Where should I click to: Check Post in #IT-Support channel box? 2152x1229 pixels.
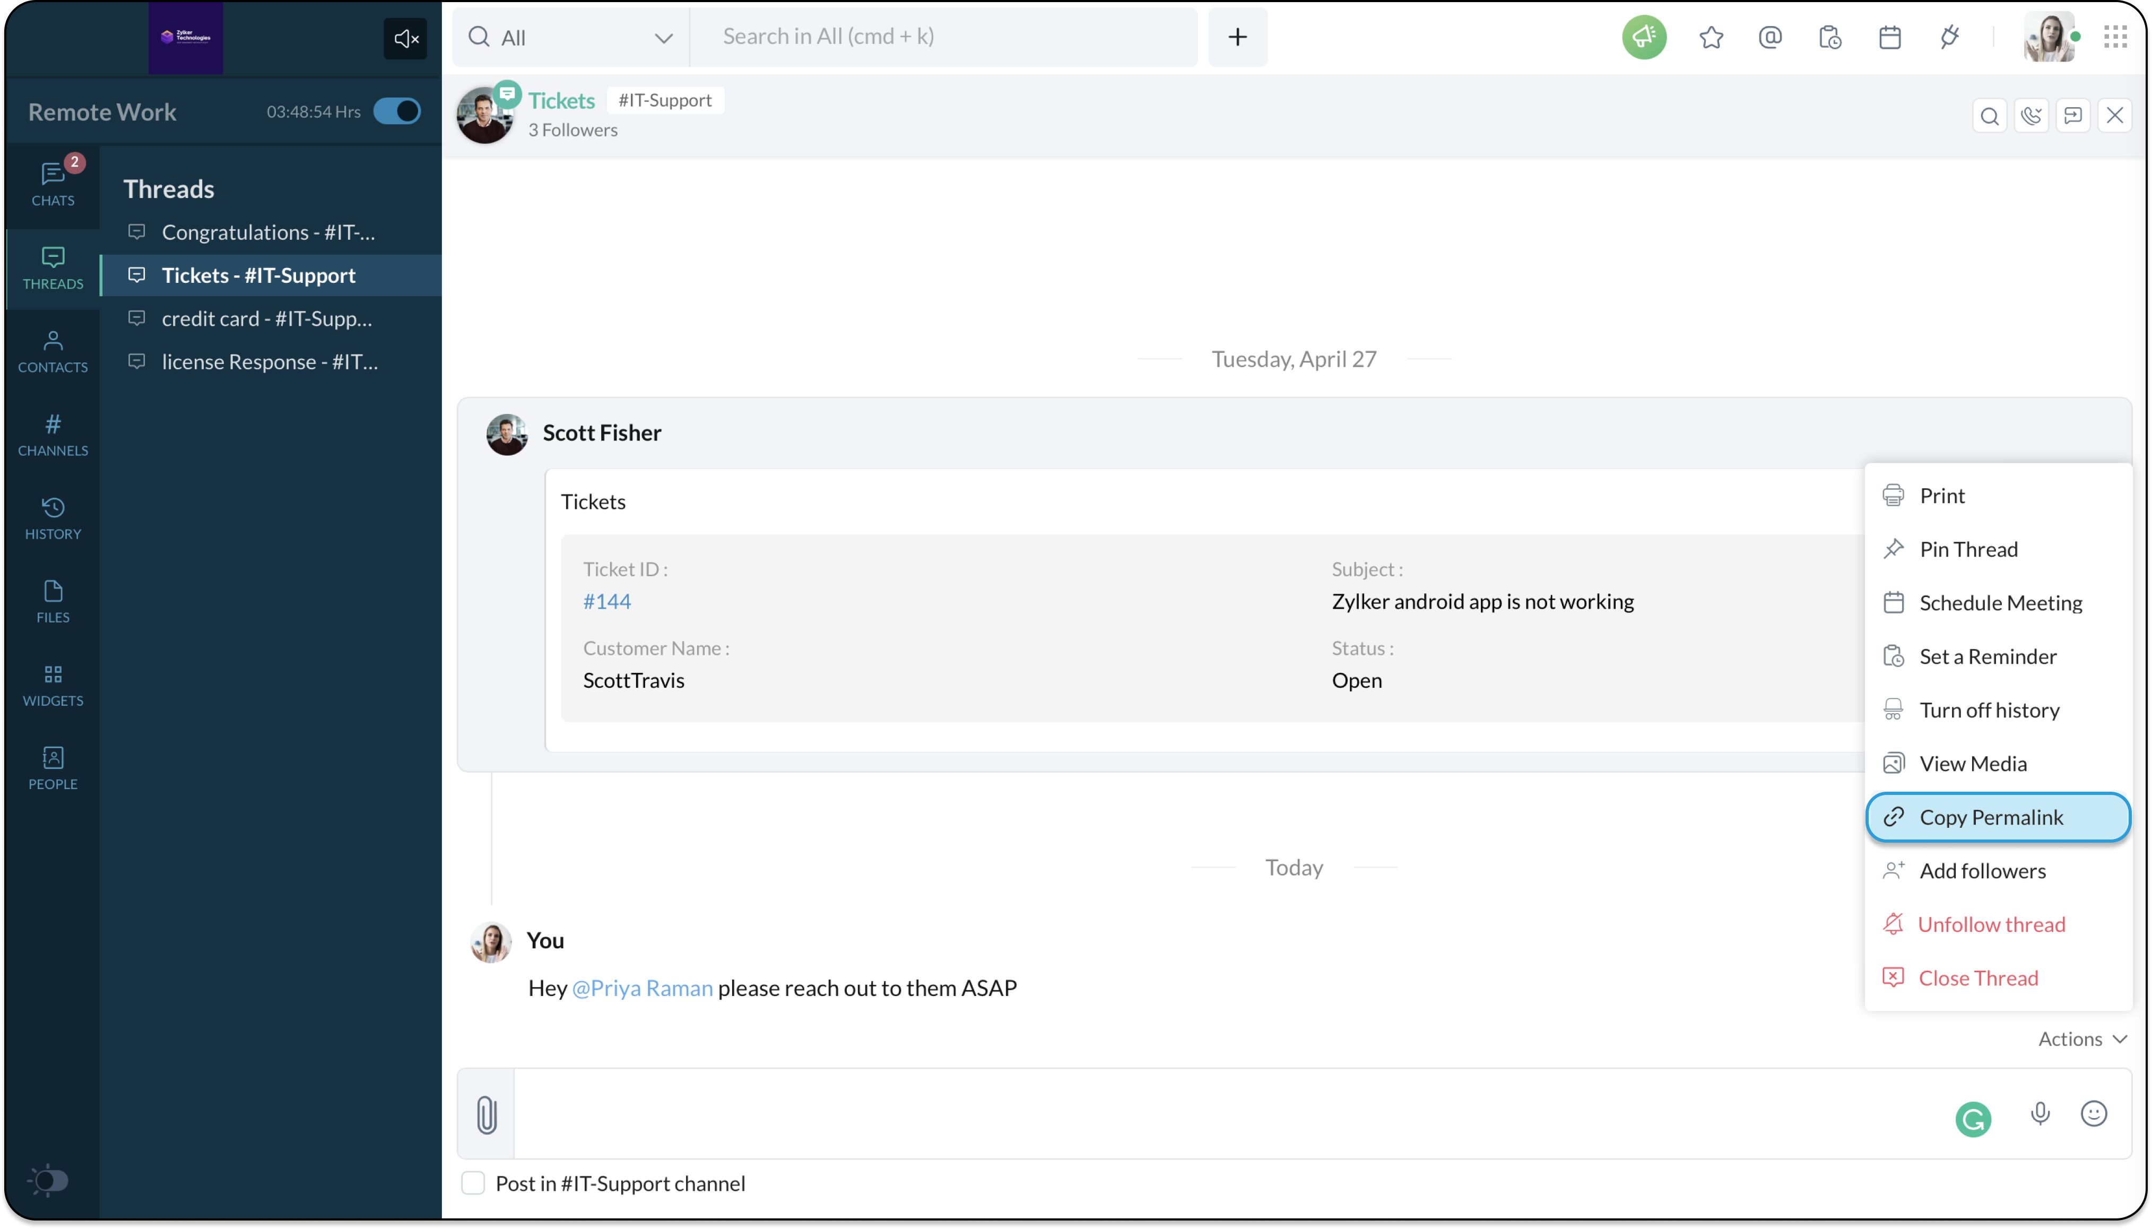click(x=473, y=1183)
